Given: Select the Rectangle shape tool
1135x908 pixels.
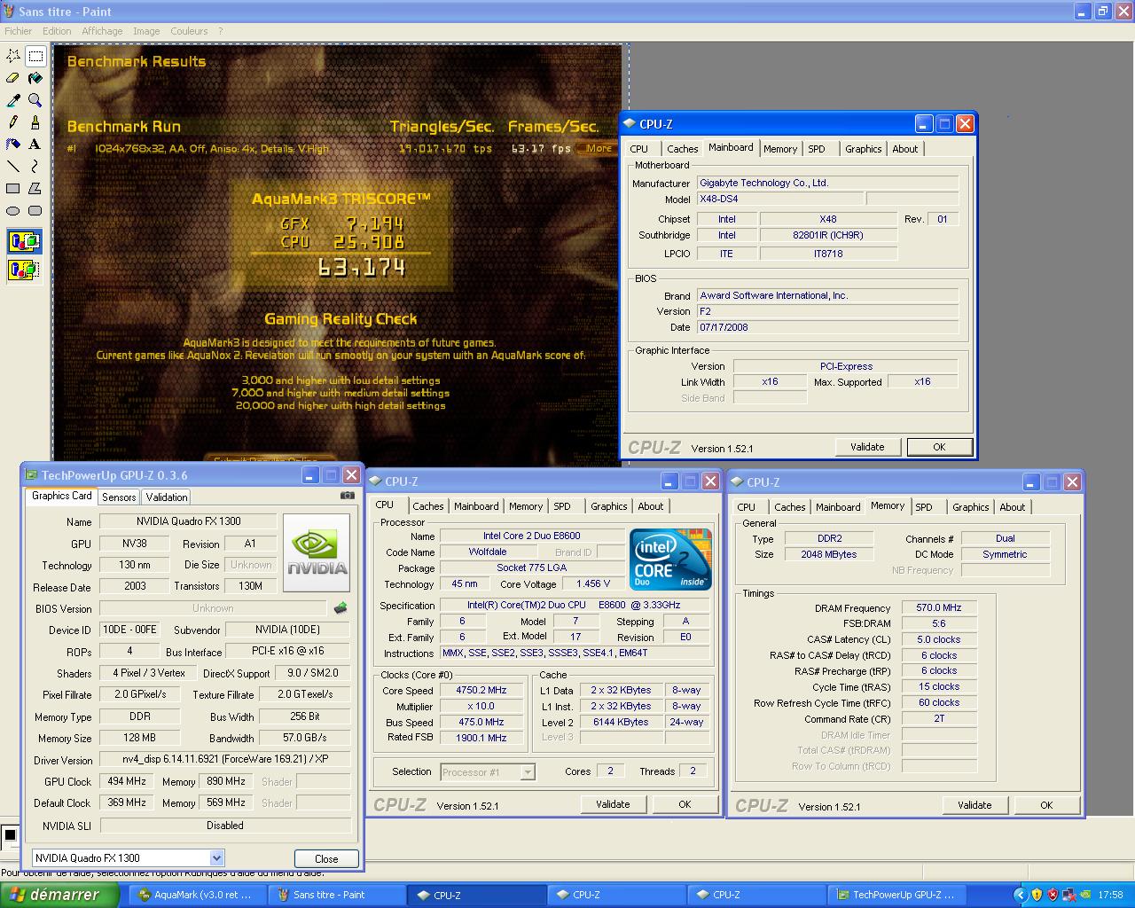Looking at the screenshot, I should pyautogui.click(x=13, y=189).
